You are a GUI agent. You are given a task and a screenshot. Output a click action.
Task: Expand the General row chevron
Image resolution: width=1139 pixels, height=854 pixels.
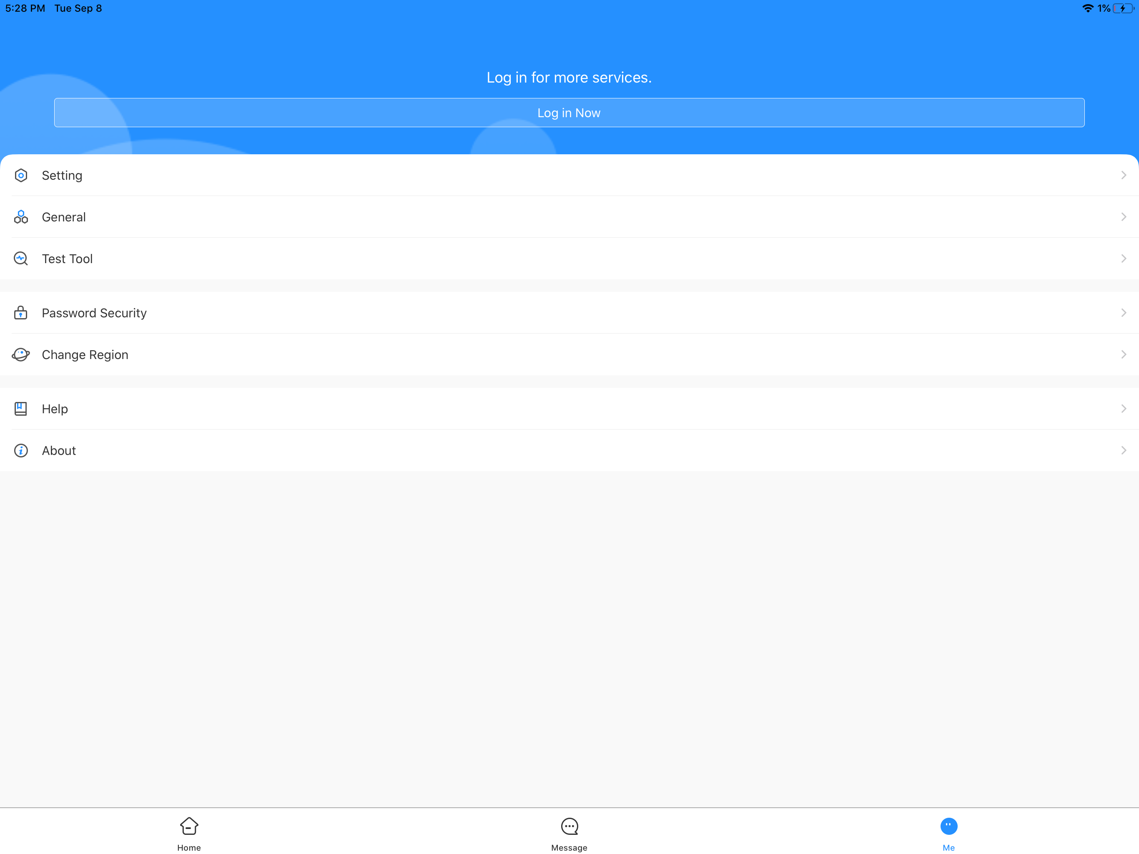pyautogui.click(x=1124, y=217)
